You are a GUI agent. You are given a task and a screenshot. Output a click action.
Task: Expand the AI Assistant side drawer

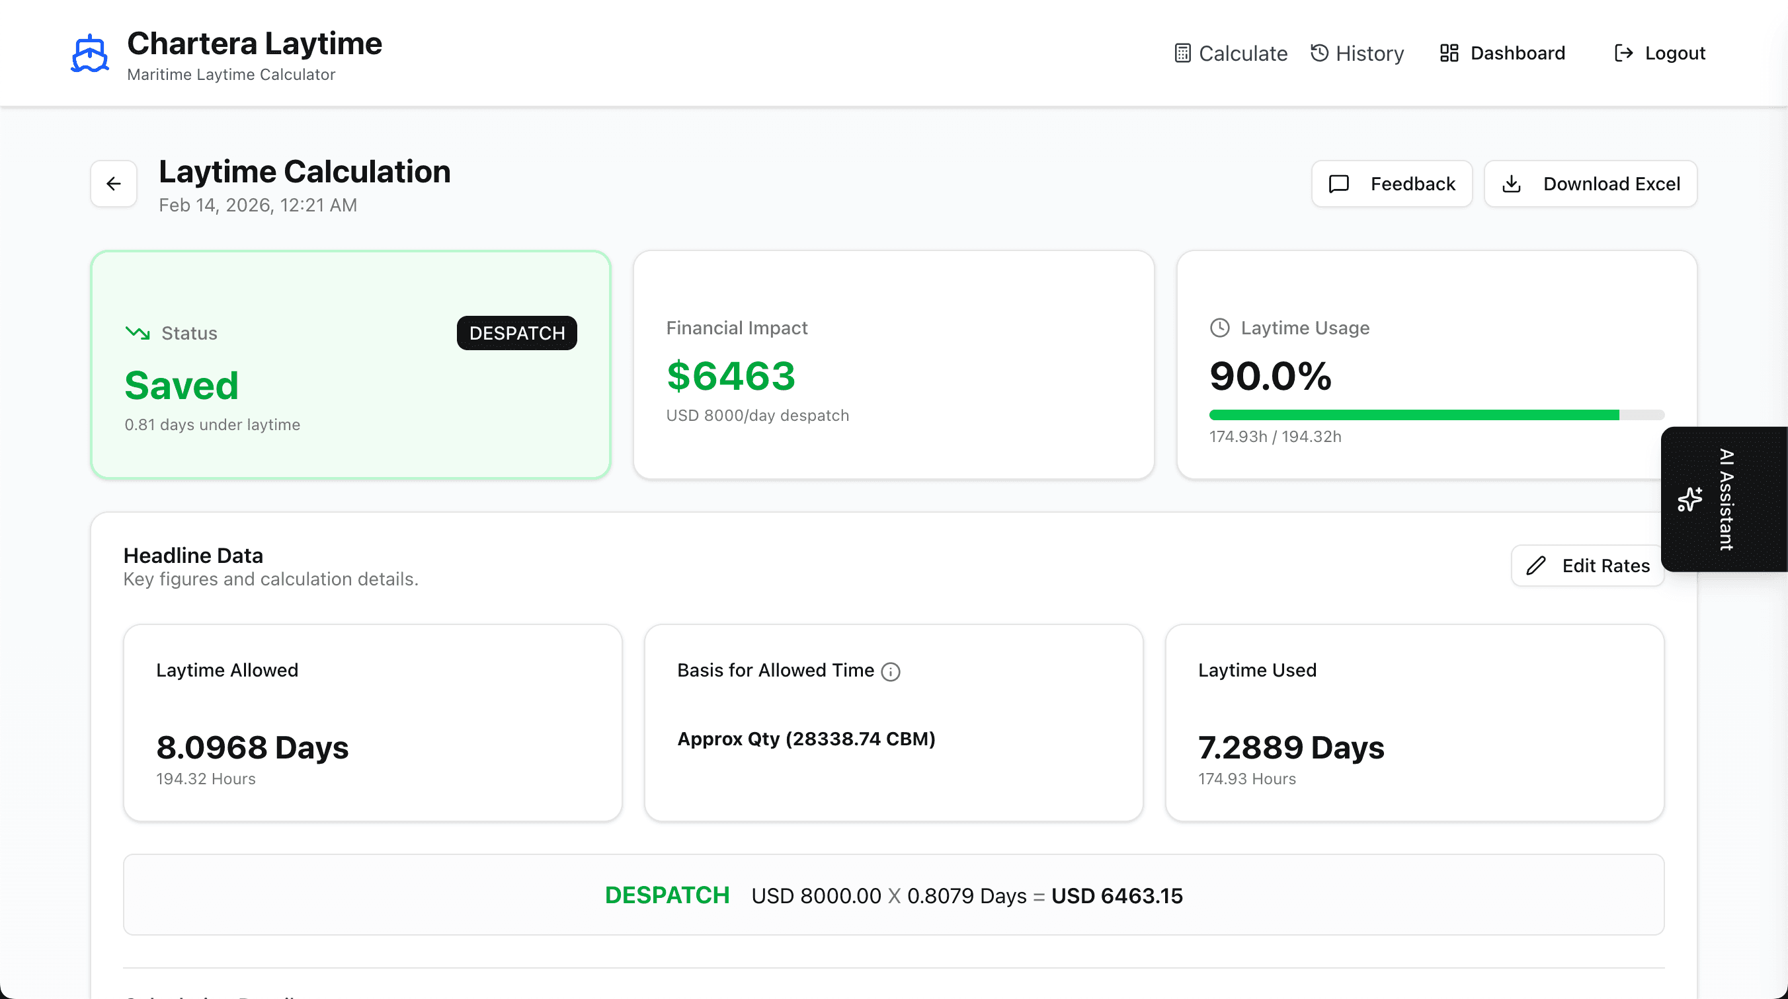click(1724, 499)
